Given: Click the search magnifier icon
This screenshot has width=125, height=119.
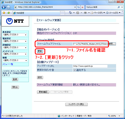Looking at the screenshot, I should coord(119,7).
